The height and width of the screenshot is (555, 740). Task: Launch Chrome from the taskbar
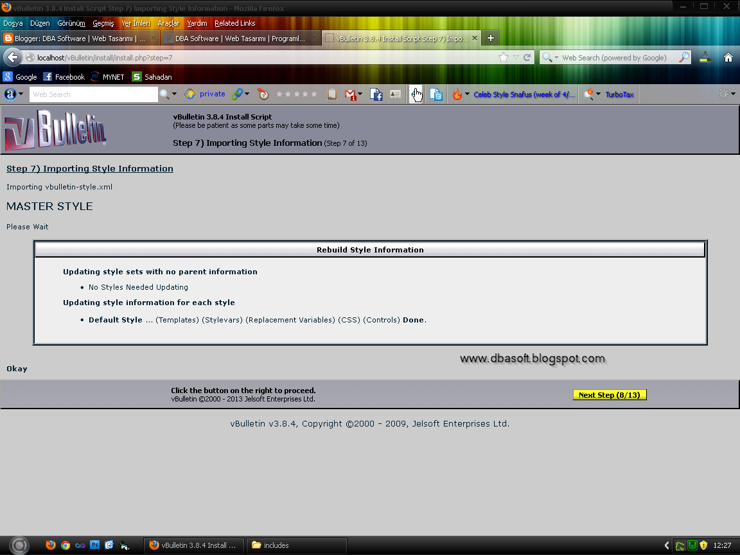click(x=66, y=545)
